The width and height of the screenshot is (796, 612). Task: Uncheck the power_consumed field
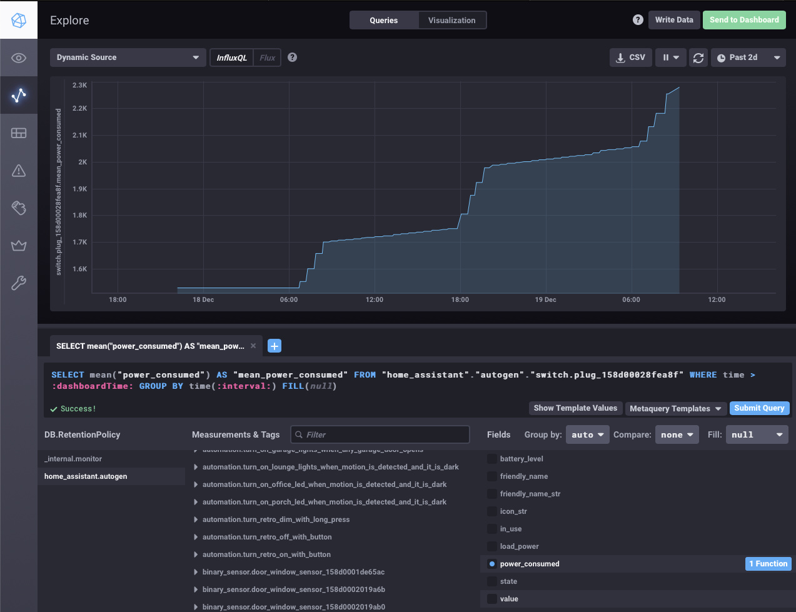(492, 564)
